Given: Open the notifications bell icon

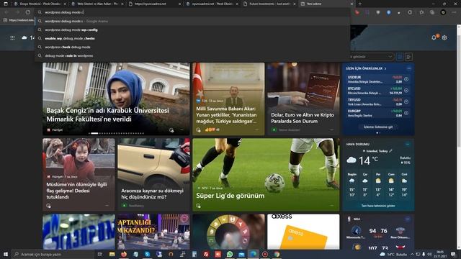Looking at the screenshot, I should pyautogui.click(x=434, y=37).
